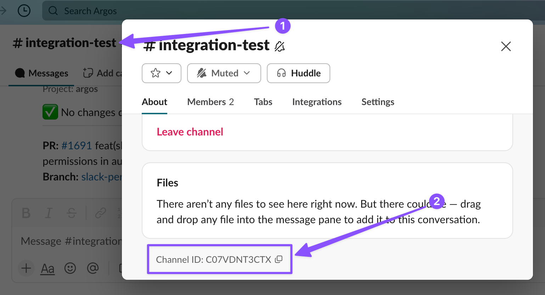Open PR link #1691
The width and height of the screenshot is (545, 295).
click(77, 145)
